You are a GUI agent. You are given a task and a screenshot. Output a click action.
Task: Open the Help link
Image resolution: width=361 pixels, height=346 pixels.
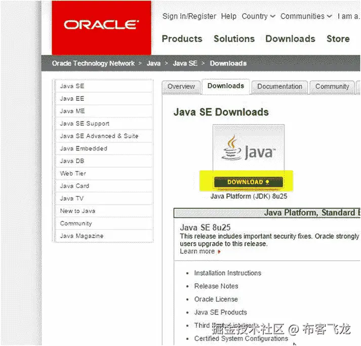click(229, 16)
